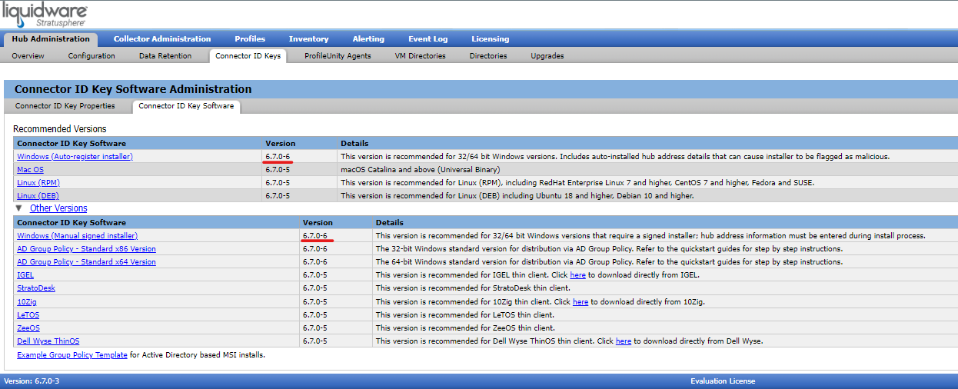Click Version column header in Other Versions table

pos(318,222)
